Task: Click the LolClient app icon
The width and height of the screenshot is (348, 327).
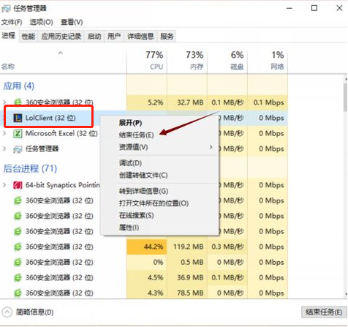Action: coord(18,118)
